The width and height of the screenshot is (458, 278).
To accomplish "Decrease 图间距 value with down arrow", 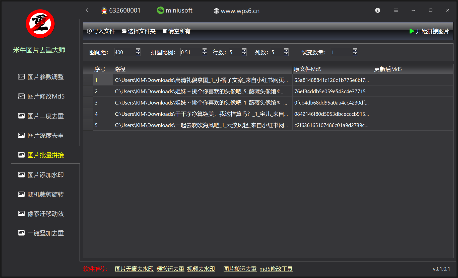I will point(138,54).
